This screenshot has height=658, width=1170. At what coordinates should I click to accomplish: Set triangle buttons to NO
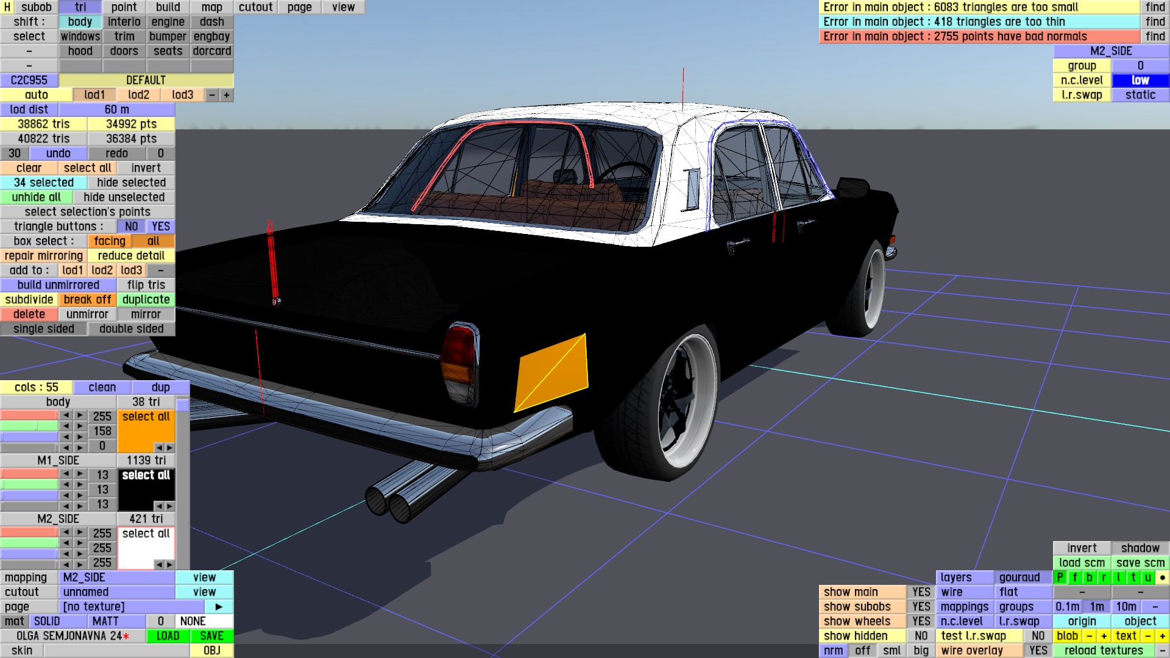[131, 227]
